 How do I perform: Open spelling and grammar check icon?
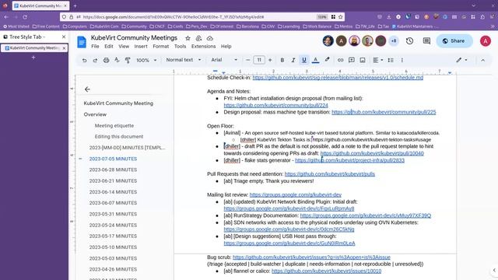pos(117,60)
